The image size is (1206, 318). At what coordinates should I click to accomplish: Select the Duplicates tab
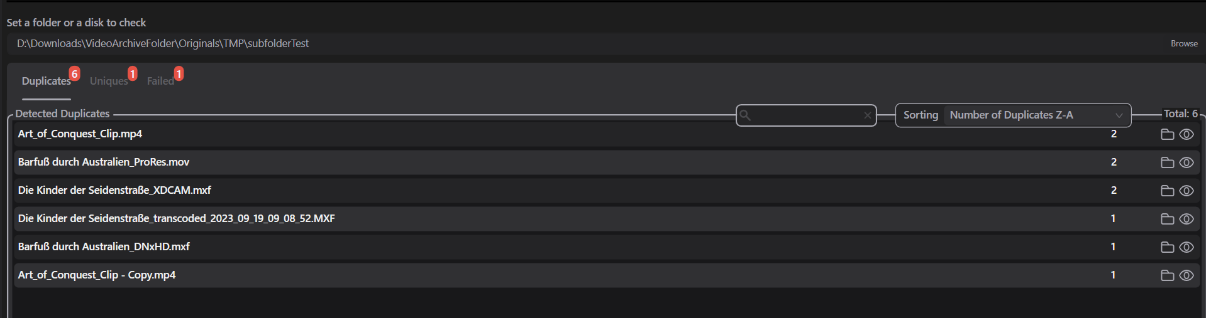point(46,81)
